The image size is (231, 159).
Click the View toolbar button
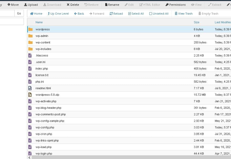click(196, 5)
